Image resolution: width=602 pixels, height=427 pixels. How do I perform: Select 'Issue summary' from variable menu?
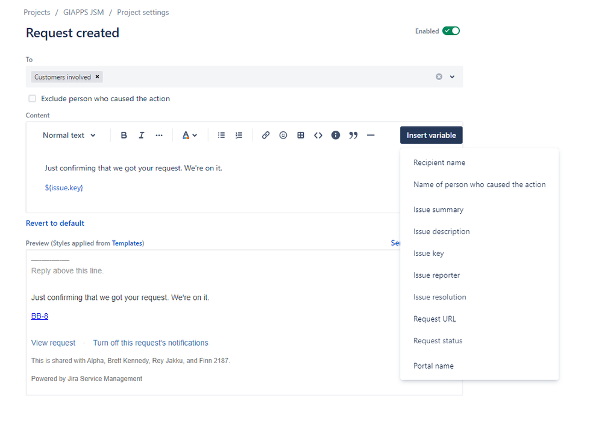click(x=438, y=210)
